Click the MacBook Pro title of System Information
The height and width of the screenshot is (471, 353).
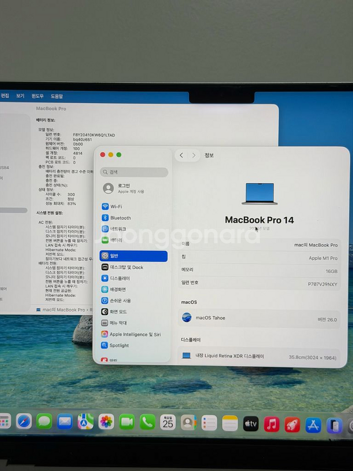51,108
